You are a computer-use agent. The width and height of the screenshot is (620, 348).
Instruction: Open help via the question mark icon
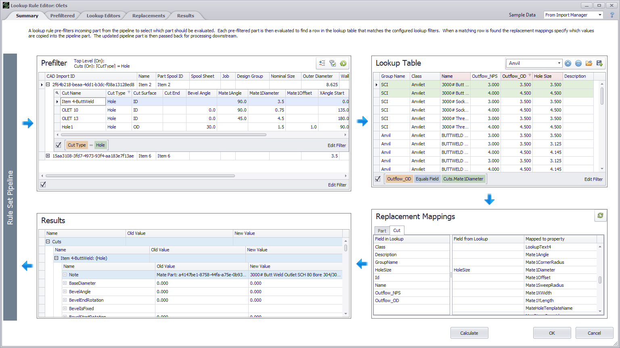pos(612,14)
